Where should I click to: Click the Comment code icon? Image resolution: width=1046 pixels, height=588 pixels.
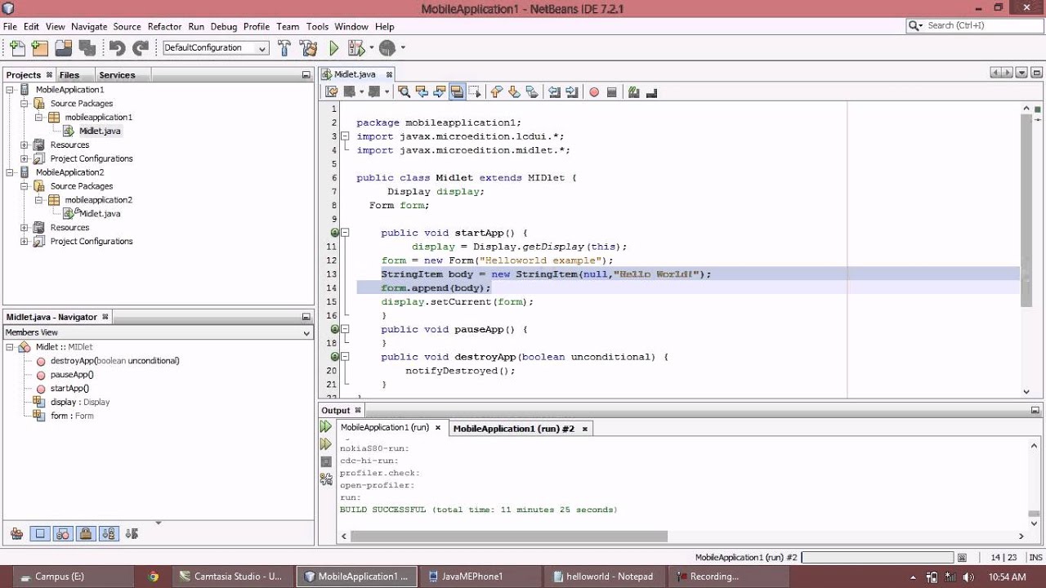pos(633,92)
